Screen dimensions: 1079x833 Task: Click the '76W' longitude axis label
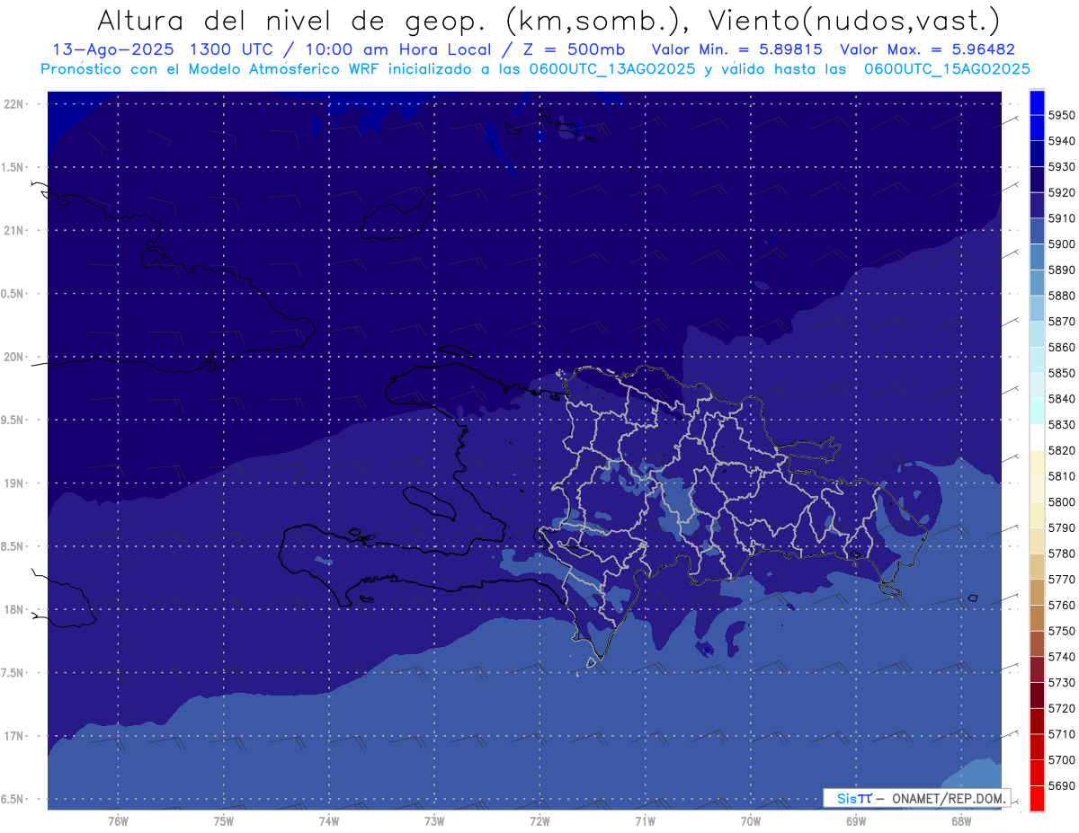click(x=118, y=822)
